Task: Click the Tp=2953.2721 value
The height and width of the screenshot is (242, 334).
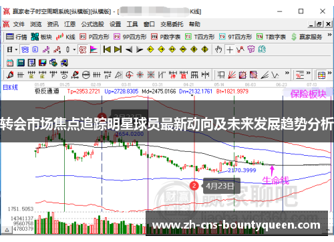Action: [x=83, y=92]
